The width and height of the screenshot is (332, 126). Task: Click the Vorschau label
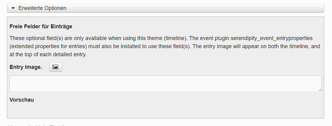(22, 100)
